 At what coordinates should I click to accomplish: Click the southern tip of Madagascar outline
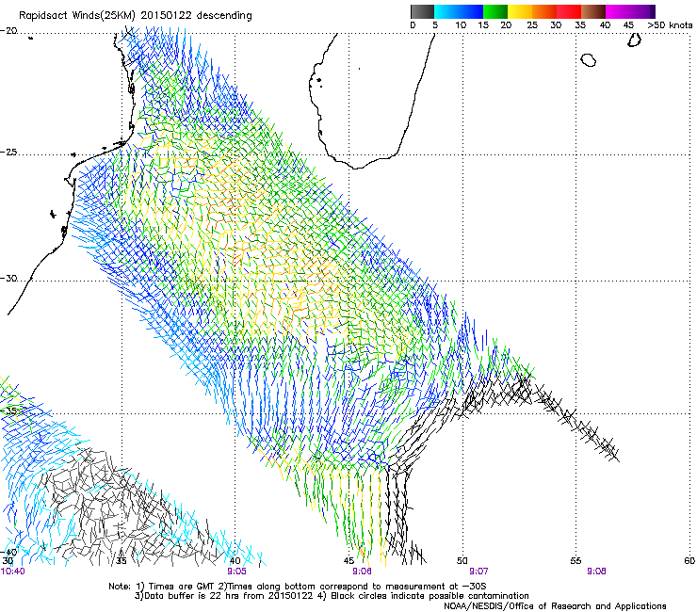[x=356, y=168]
